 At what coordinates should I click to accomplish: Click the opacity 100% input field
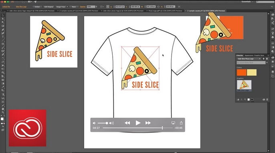tap(91, 7)
